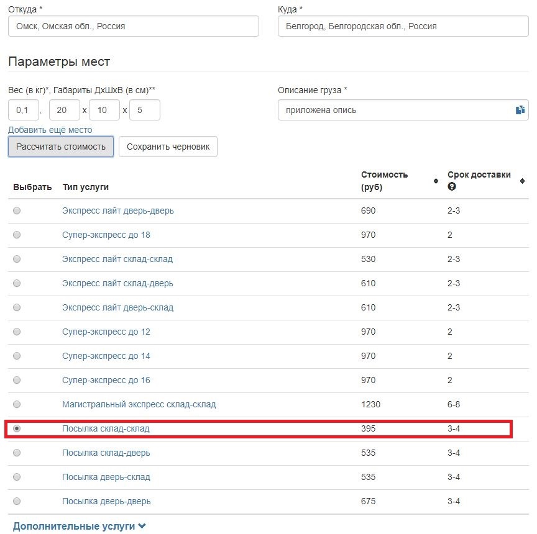Click the weight field showing 0,1

tap(24, 110)
